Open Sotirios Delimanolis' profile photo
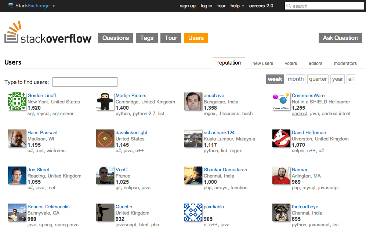This screenshot has width=366, height=234. (17, 212)
